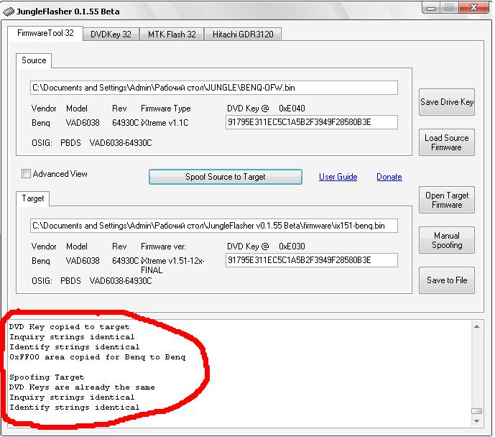The image size is (495, 437).
Task: Click target firmware 'iXtreme v1.51-12x-FINAL' text
Action: click(x=172, y=265)
